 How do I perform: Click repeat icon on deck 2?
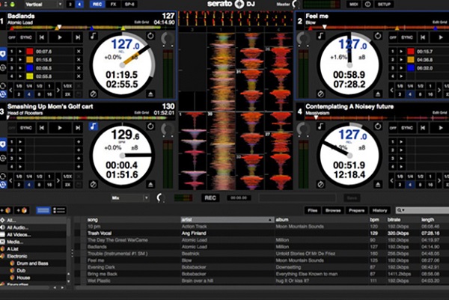(x=378, y=36)
